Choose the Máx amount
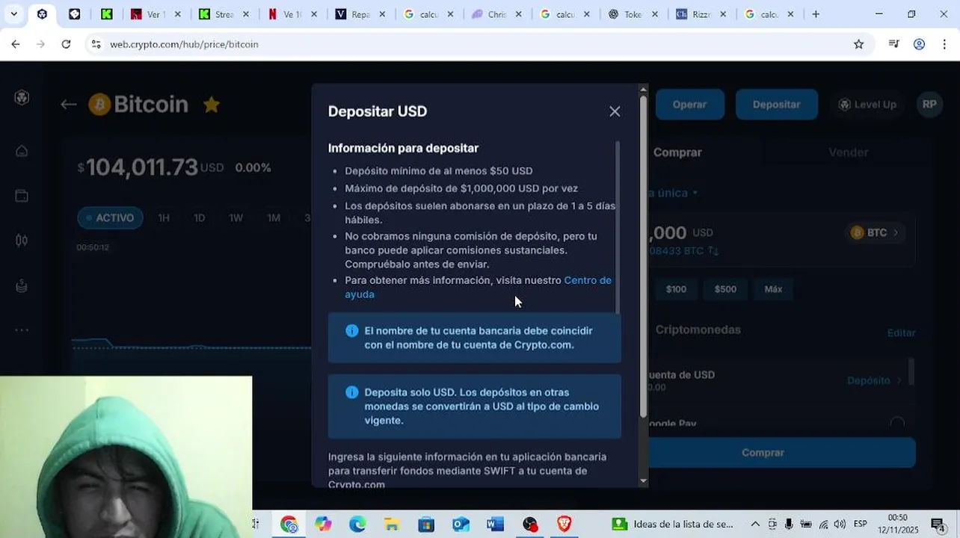 coord(773,289)
